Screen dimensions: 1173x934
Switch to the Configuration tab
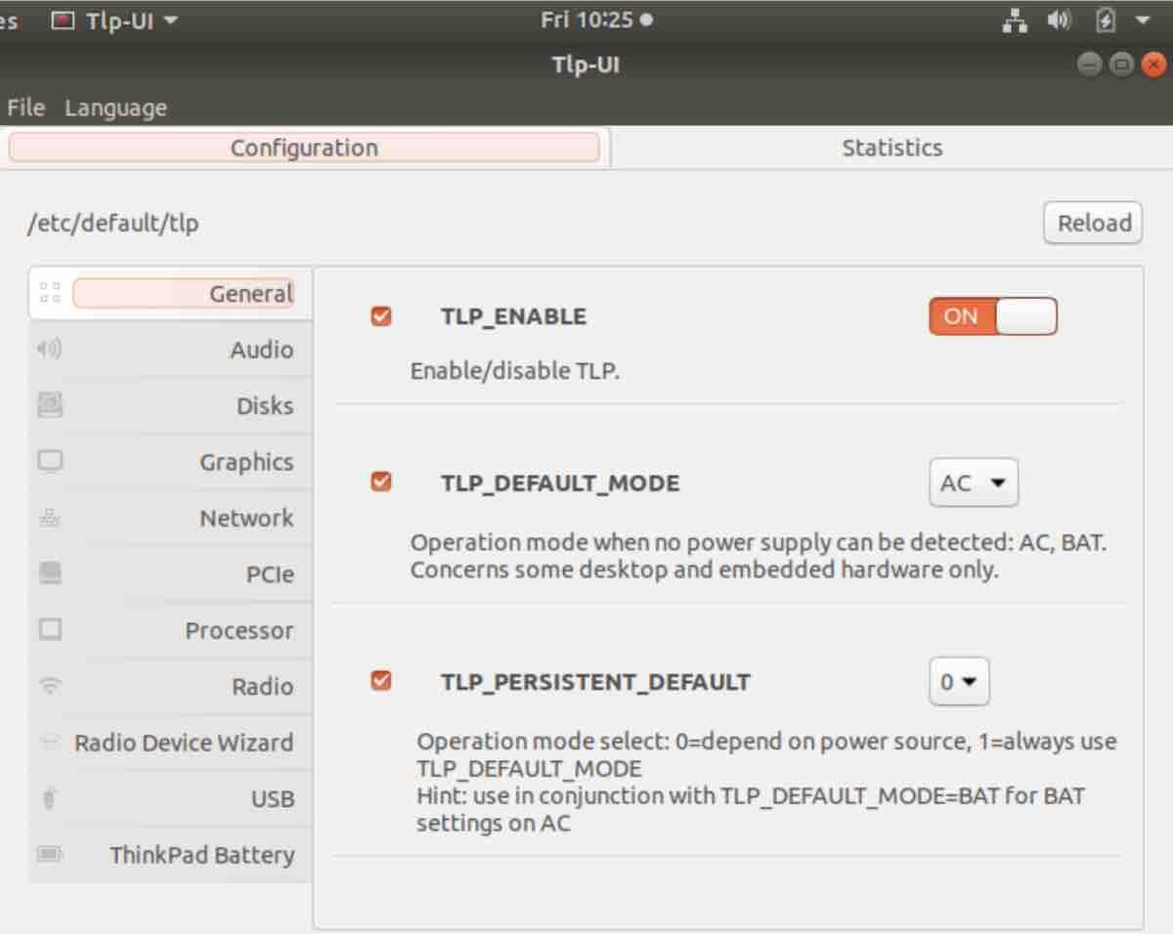(x=304, y=148)
